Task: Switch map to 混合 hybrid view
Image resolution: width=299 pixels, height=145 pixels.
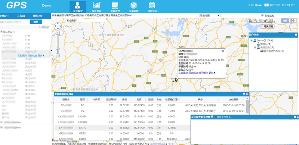Action: [x=292, y=21]
